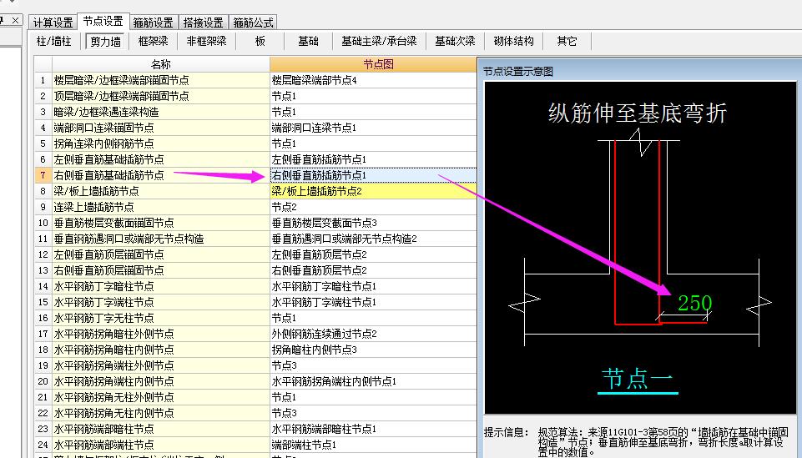Select row 顶层暗梁/边框梁端部锚固节点
This screenshot has height=458, width=802.
pyautogui.click(x=160, y=96)
